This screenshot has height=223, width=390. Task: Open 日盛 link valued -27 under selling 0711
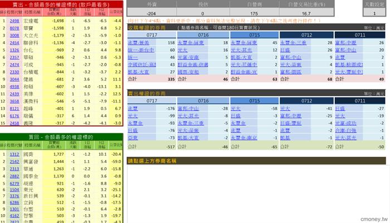[340, 108]
